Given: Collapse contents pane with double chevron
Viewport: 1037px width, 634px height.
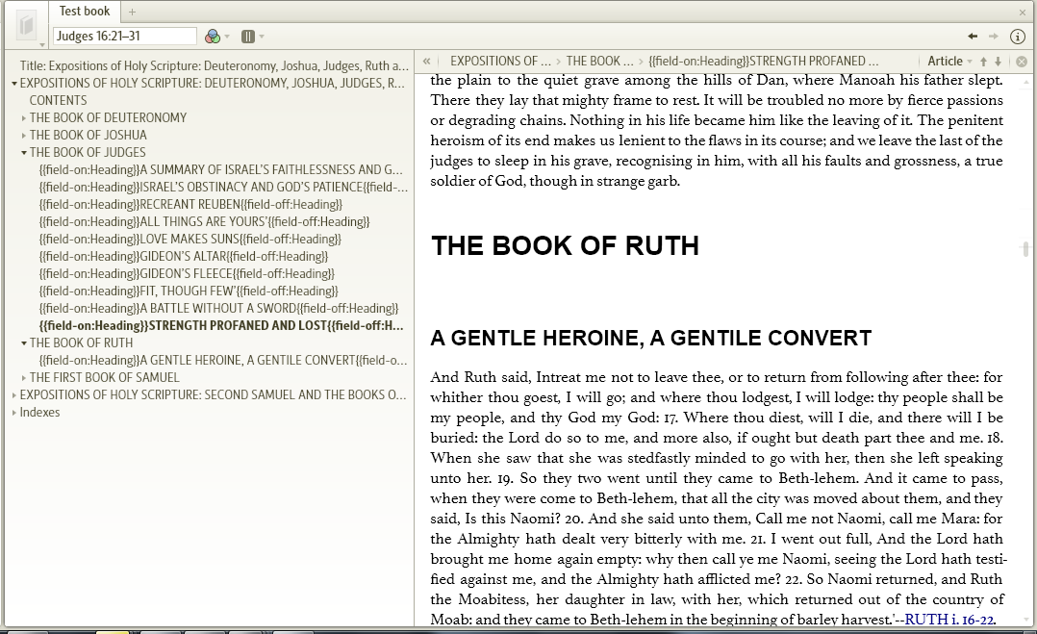Looking at the screenshot, I should 426,62.
